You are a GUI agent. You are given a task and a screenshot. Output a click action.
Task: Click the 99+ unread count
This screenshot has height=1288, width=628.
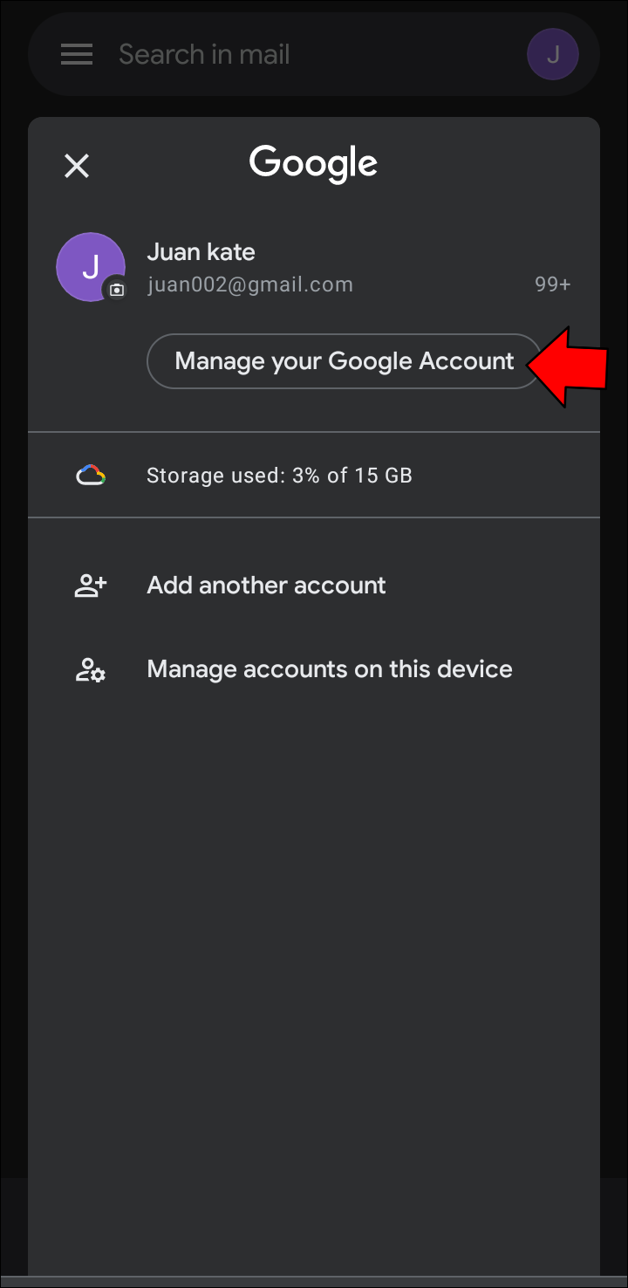click(552, 284)
